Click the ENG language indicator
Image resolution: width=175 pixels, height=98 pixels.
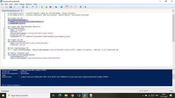(157, 96)
